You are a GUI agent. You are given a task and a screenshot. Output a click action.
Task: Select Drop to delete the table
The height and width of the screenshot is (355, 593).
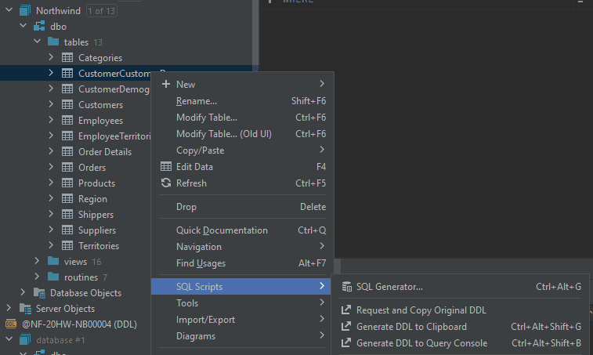click(186, 207)
